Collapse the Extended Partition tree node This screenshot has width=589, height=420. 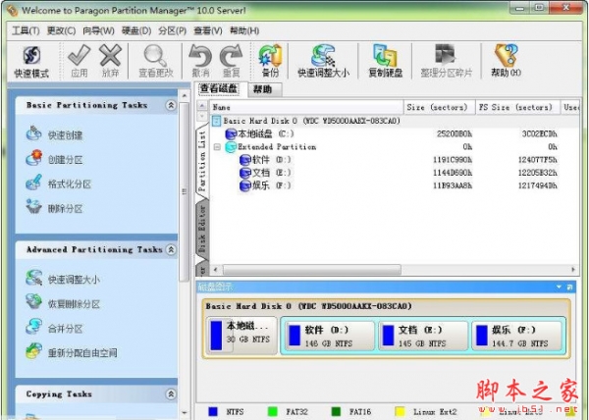[x=217, y=147]
